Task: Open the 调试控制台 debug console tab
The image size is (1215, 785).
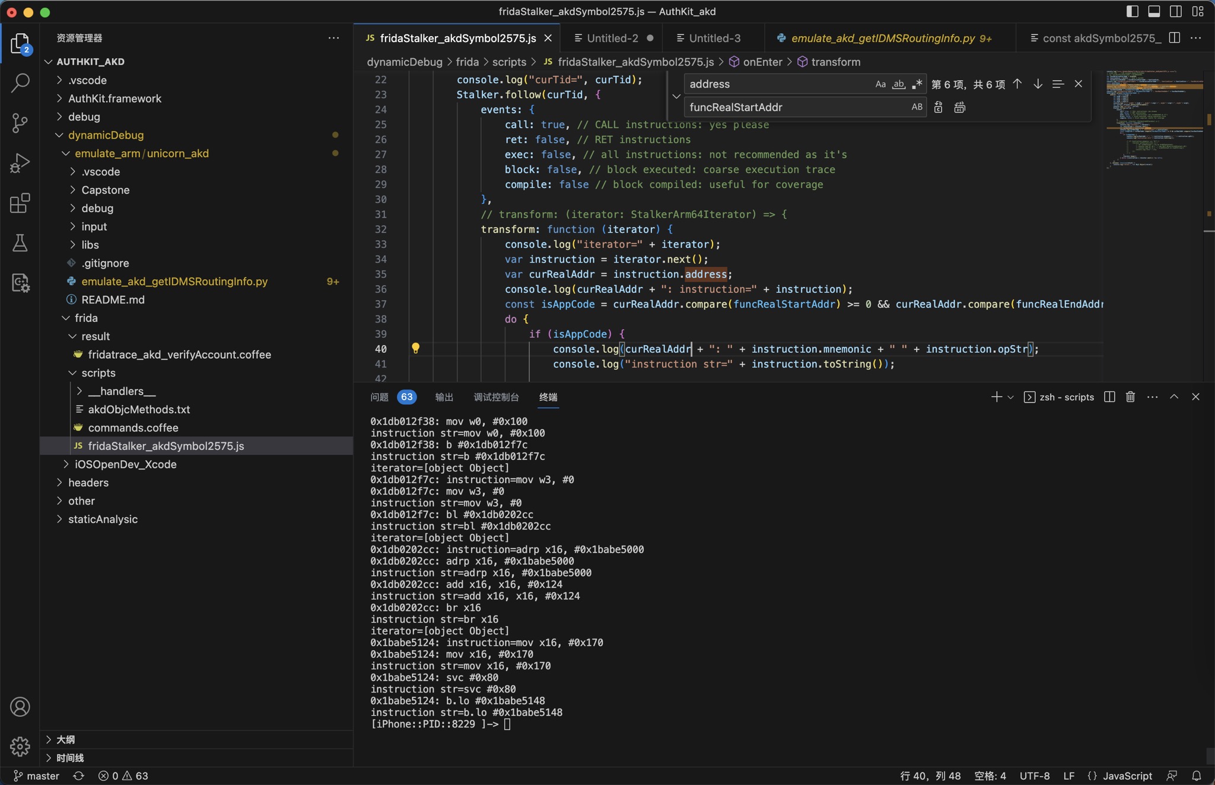Action: click(x=496, y=397)
